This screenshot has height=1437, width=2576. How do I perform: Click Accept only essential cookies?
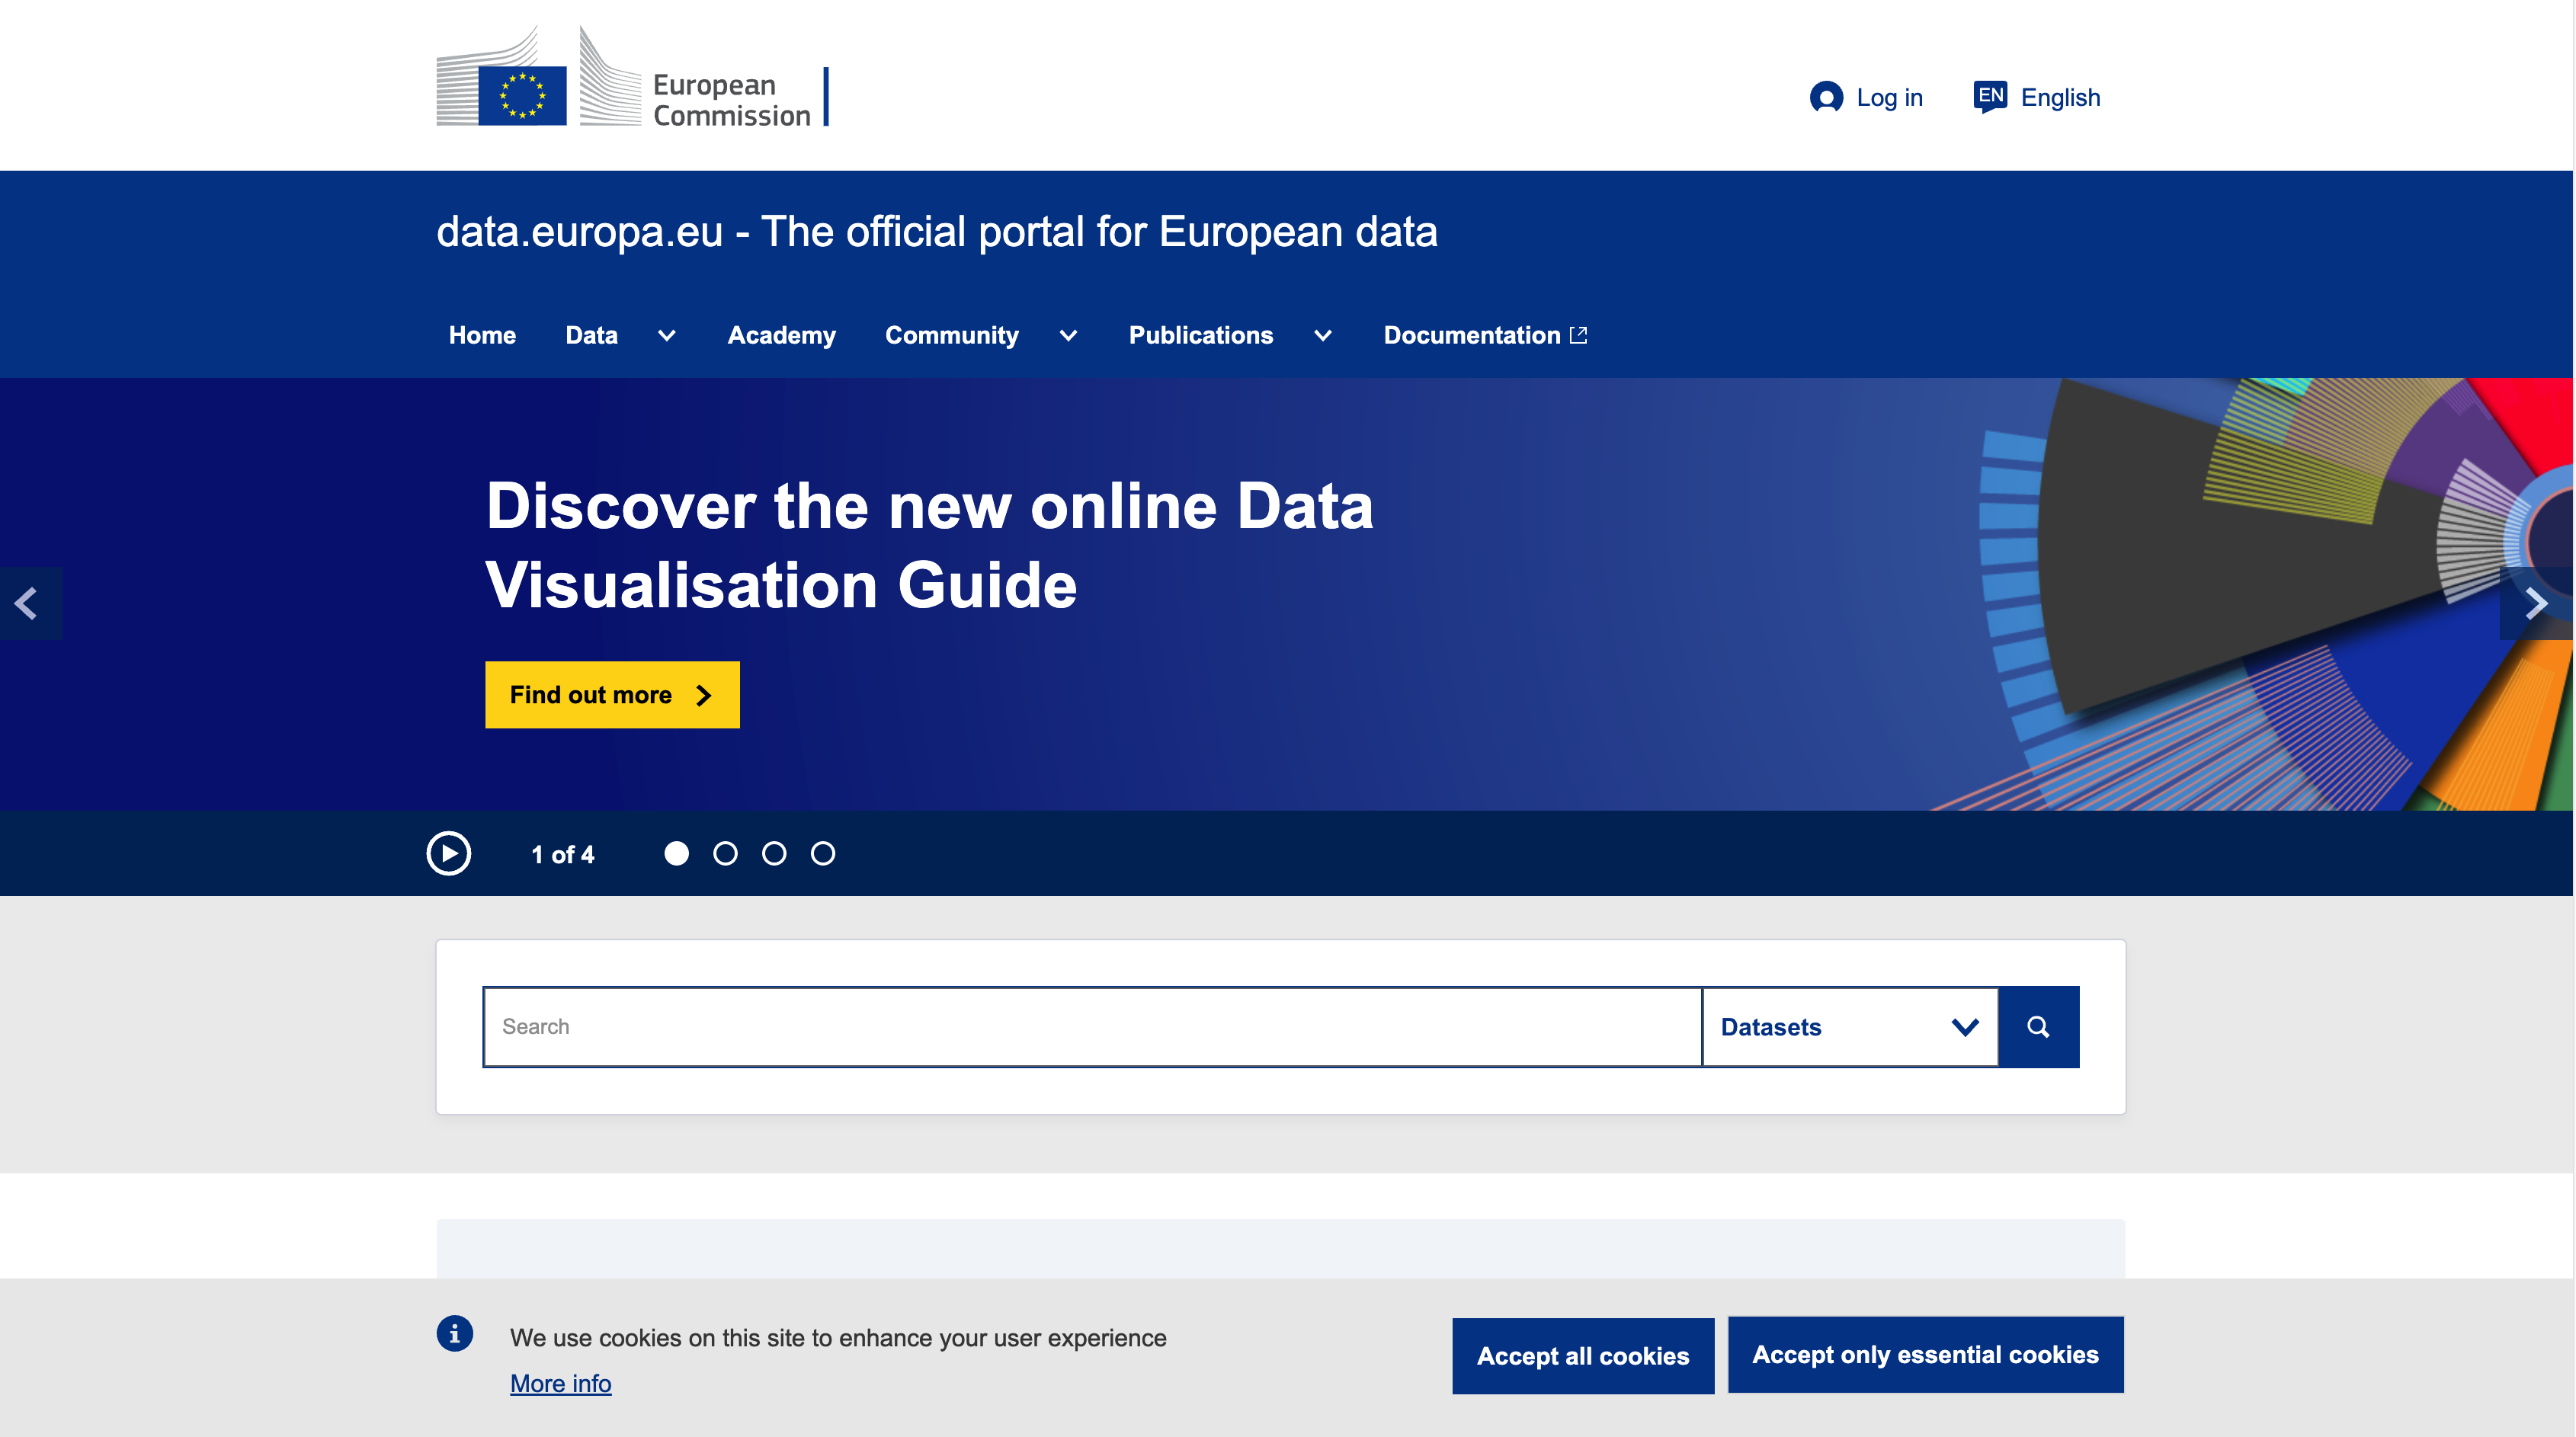[1925, 1354]
